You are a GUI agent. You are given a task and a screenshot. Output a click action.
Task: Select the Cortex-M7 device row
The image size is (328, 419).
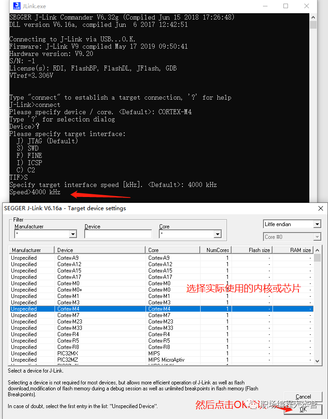[x=161, y=315]
